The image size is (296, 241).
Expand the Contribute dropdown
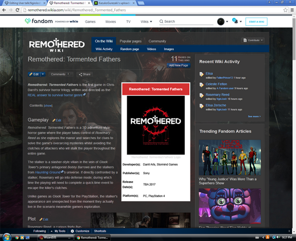click(253, 40)
